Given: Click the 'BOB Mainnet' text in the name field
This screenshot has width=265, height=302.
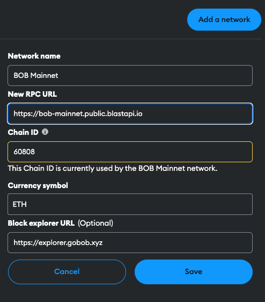Looking at the screenshot, I should point(36,75).
